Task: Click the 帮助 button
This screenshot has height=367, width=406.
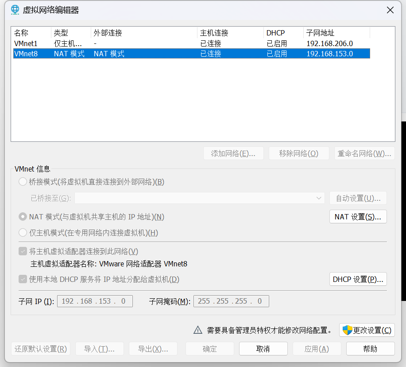Action: (371, 349)
